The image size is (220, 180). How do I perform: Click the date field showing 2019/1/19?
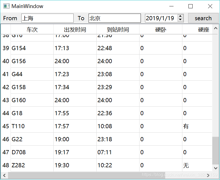(x=161, y=18)
